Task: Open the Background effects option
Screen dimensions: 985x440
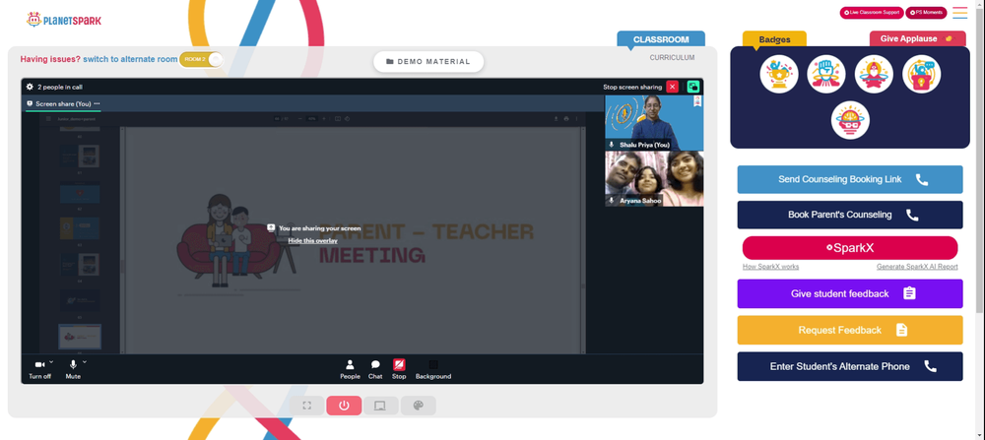Action: 432,369
